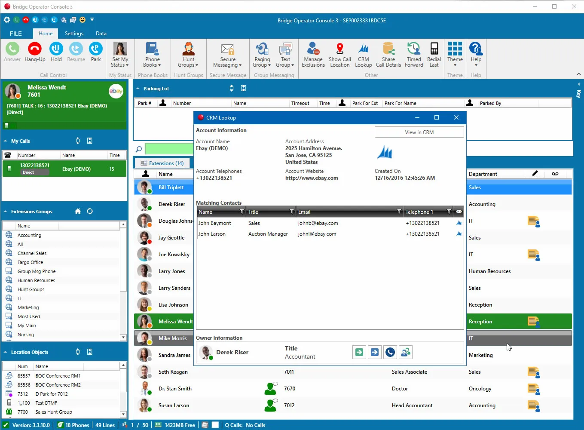Select the Secure Messaging icon

click(x=227, y=54)
